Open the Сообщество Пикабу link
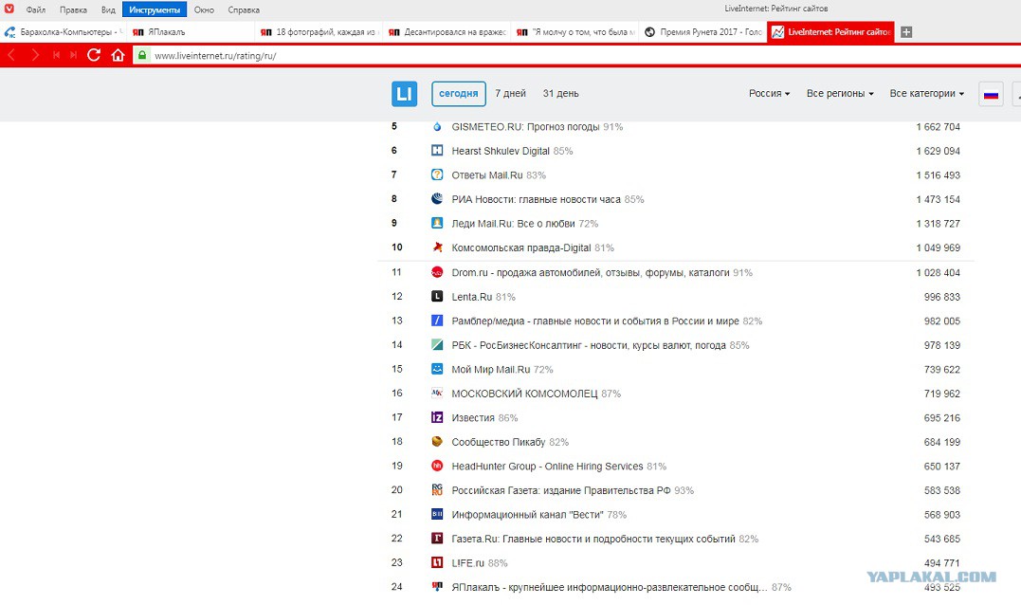 [x=499, y=442]
